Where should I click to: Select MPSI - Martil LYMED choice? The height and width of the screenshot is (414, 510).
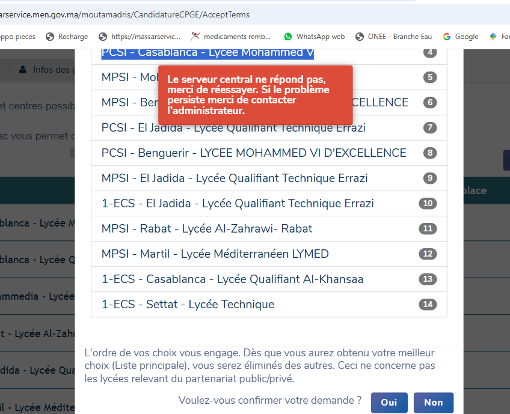[215, 254]
